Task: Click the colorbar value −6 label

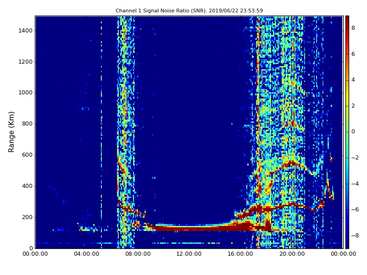Action: pyautogui.click(x=355, y=209)
